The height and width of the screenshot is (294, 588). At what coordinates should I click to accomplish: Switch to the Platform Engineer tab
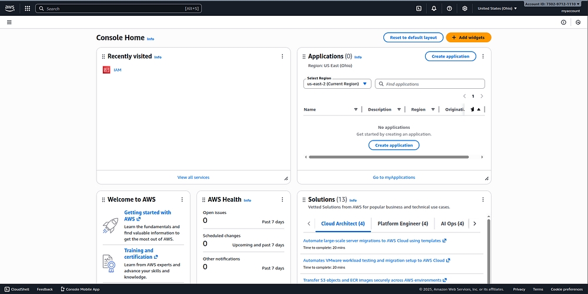coord(403,223)
